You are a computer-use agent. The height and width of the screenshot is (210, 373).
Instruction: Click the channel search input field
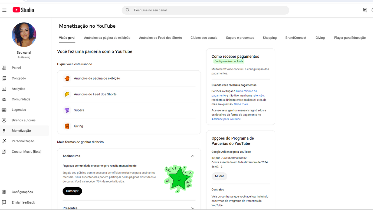(205, 10)
